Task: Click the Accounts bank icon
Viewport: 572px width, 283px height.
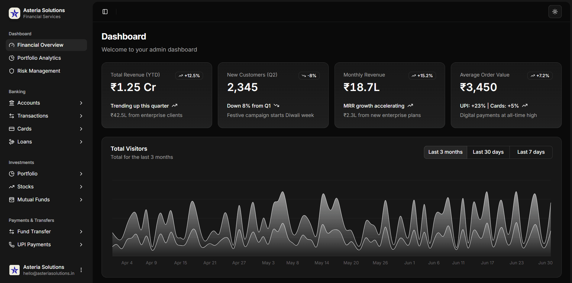Action: pyautogui.click(x=12, y=103)
